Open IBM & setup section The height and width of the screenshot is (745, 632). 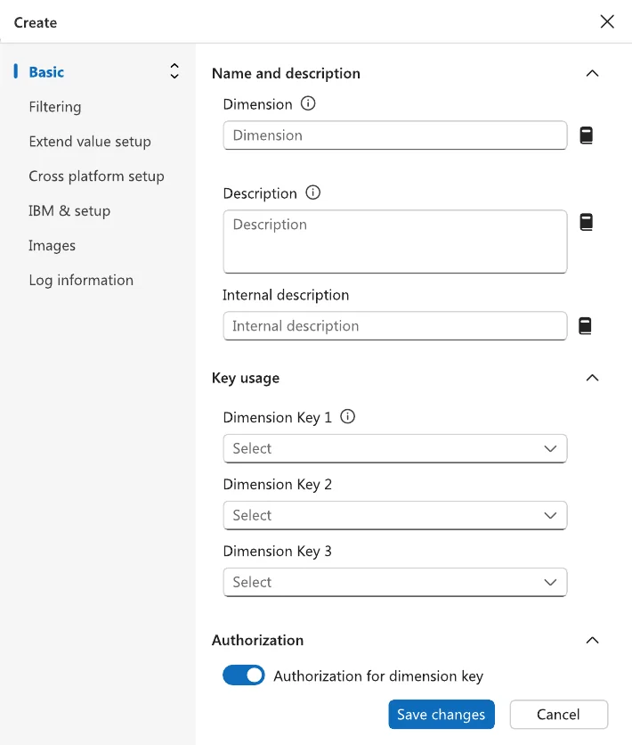[x=69, y=211]
